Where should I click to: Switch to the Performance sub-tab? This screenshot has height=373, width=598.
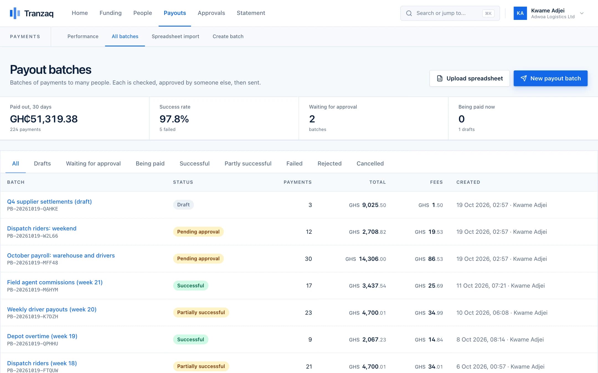click(x=83, y=36)
